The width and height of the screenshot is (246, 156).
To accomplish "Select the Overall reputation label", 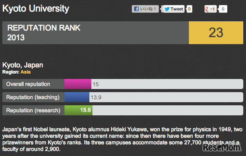I will tap(28, 84).
